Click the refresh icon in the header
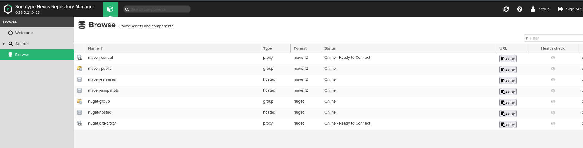583x148 pixels. coord(506,9)
